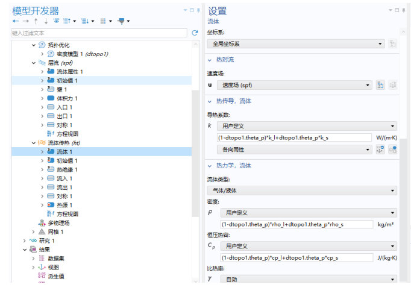Image resolution: width=411 pixels, height=290 pixels.
Task: Click the show/eye icon in Model Builder toolbar
Action: point(56,21)
